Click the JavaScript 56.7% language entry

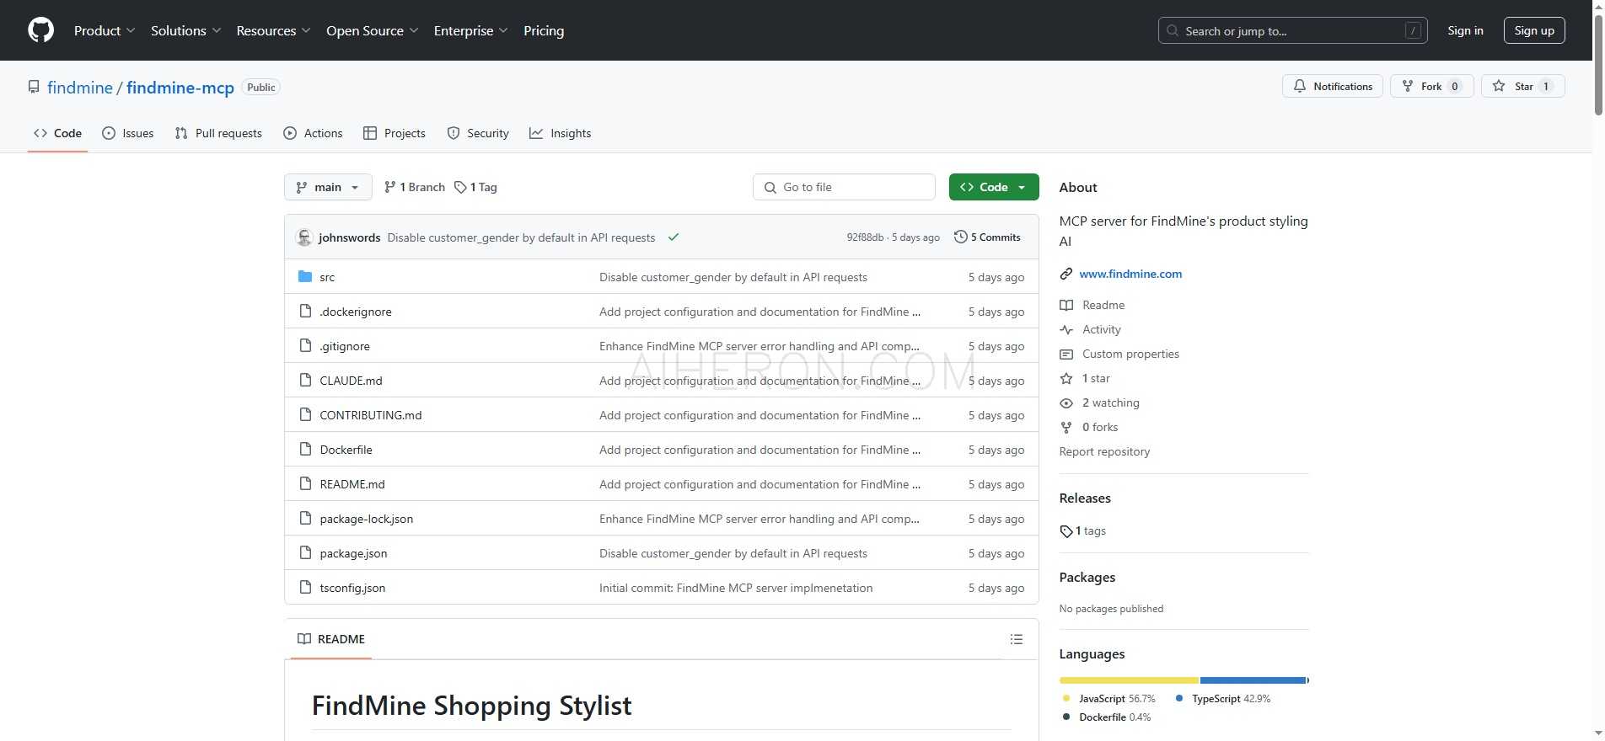[x=1108, y=699]
